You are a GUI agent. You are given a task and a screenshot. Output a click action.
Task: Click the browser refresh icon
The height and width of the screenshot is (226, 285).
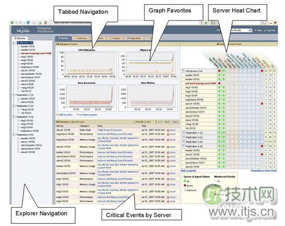pyautogui.click(x=28, y=23)
